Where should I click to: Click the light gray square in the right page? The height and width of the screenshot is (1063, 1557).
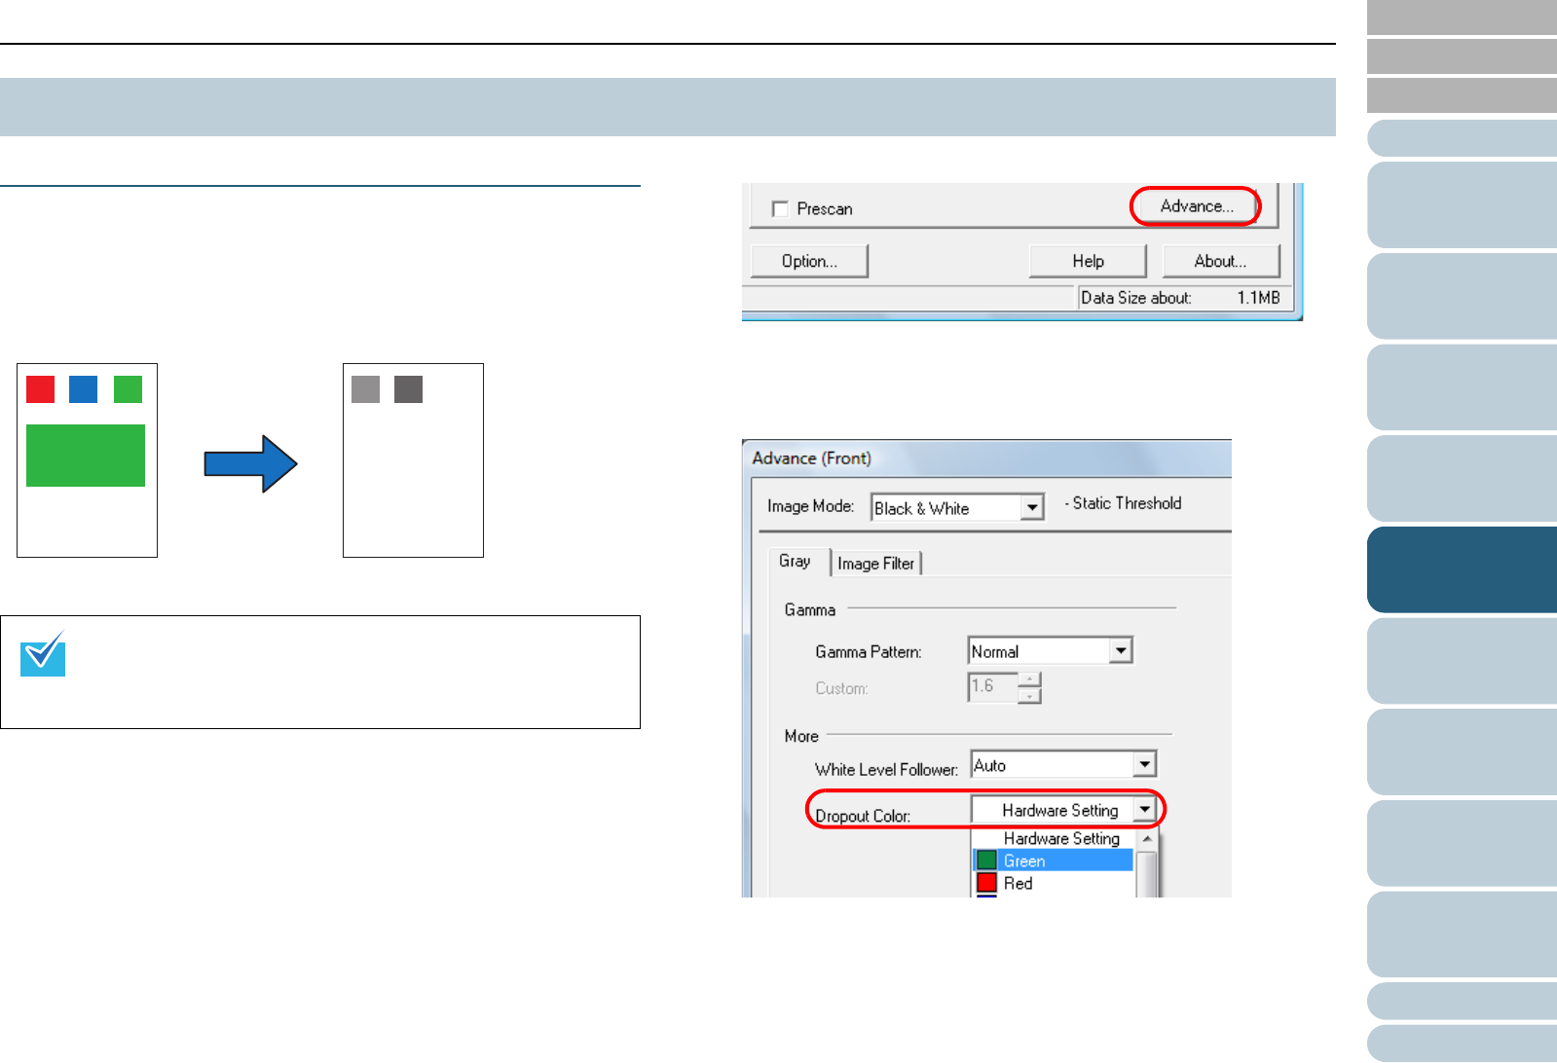click(x=365, y=389)
